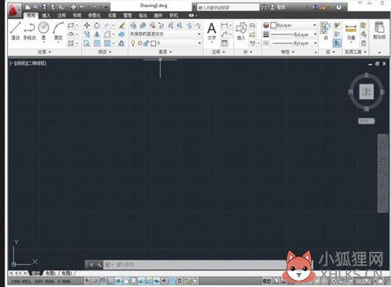This screenshot has width=391, height=287.
Task: Open the unsaved layer state dropdown
Action: 165,34
